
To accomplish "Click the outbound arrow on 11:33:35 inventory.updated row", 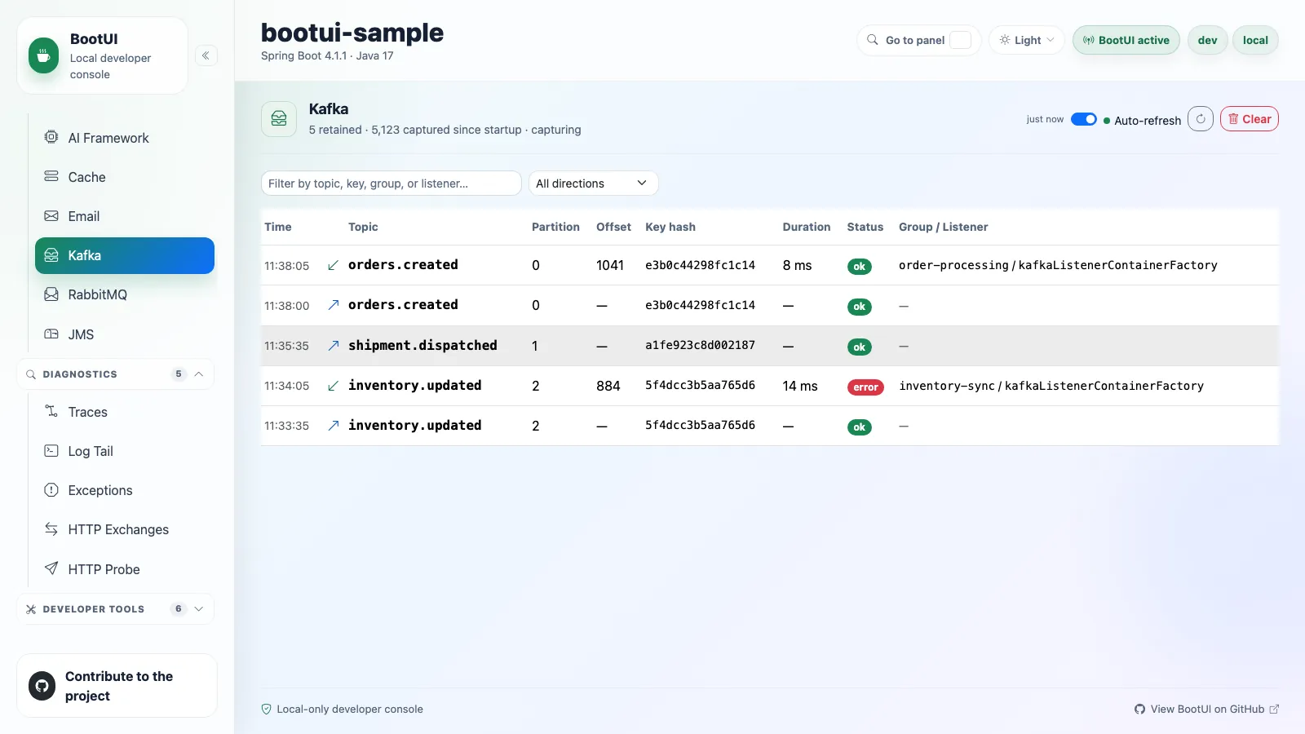I will 333,426.
